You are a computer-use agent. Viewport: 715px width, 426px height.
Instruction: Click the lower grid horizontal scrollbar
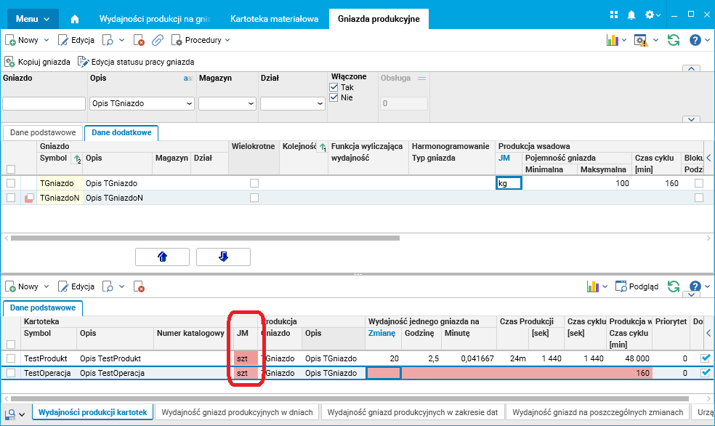coord(350,398)
